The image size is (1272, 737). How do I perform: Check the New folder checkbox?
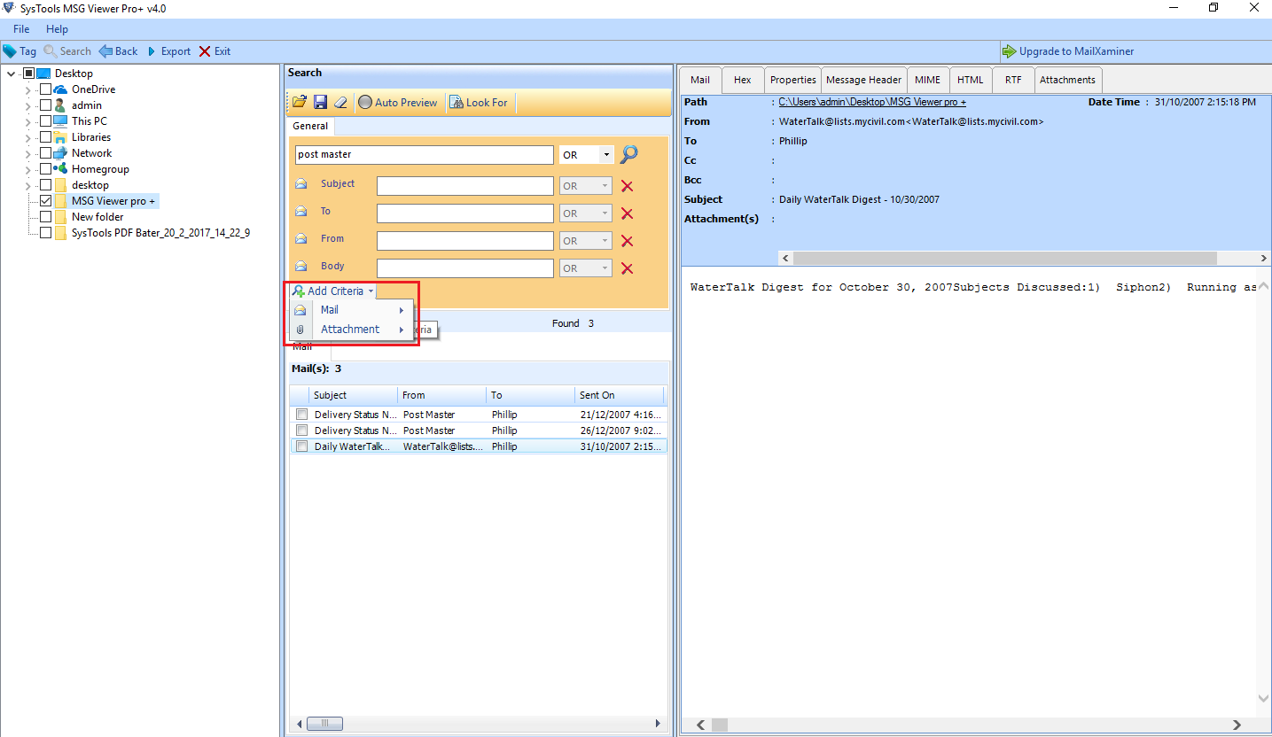tap(45, 217)
